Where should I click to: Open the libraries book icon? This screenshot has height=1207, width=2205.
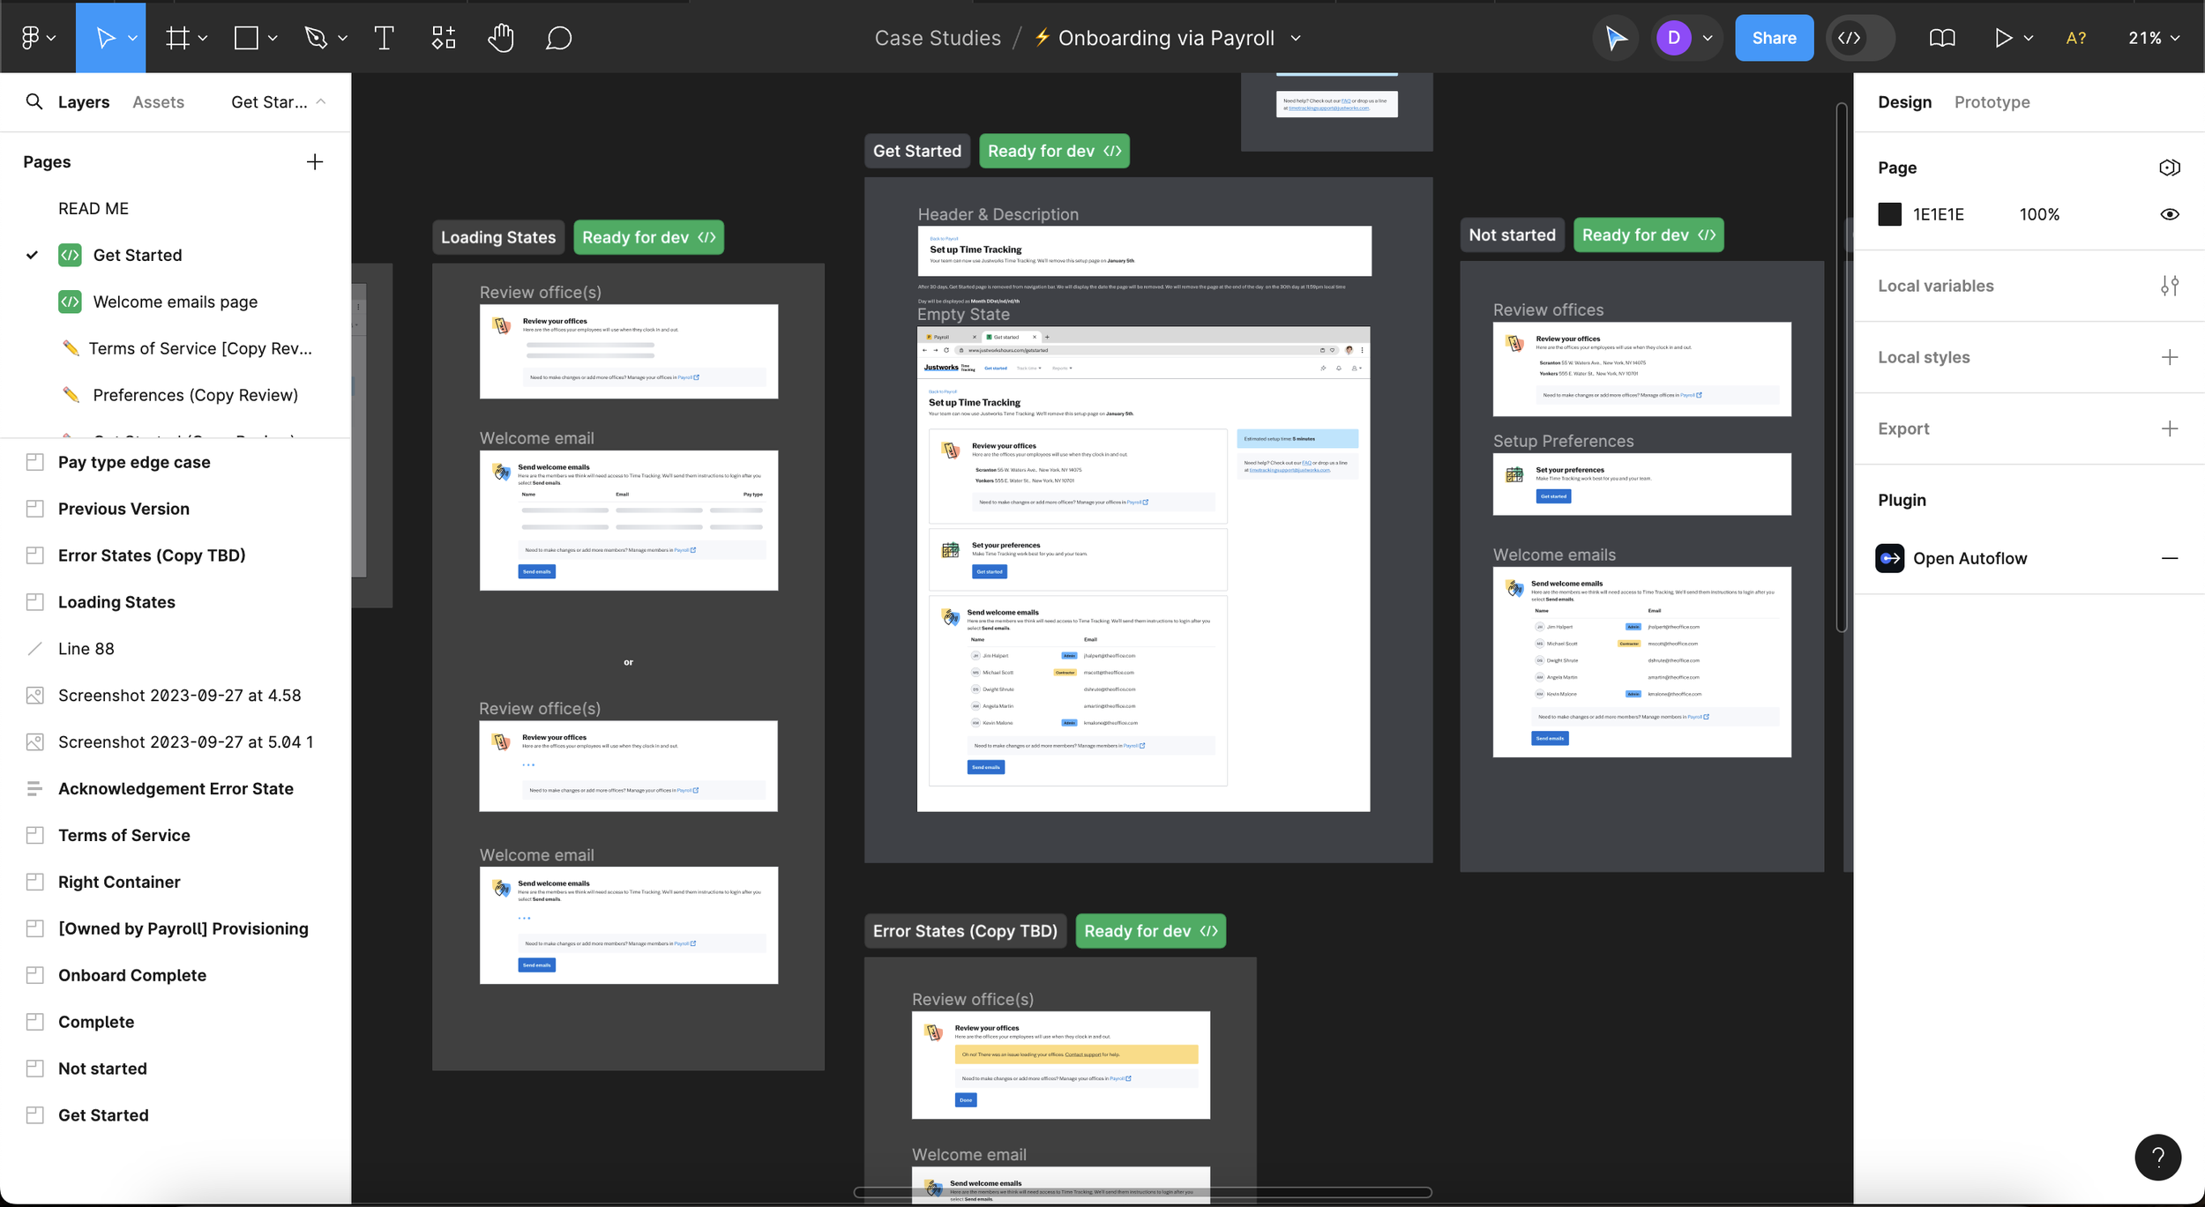point(1942,38)
